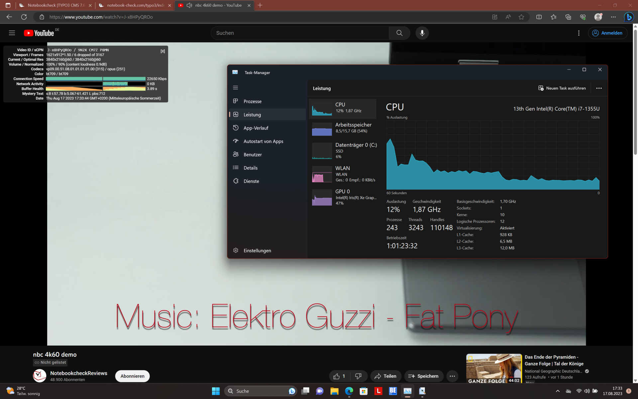Open the YouTube hamburger guide menu

[12, 33]
